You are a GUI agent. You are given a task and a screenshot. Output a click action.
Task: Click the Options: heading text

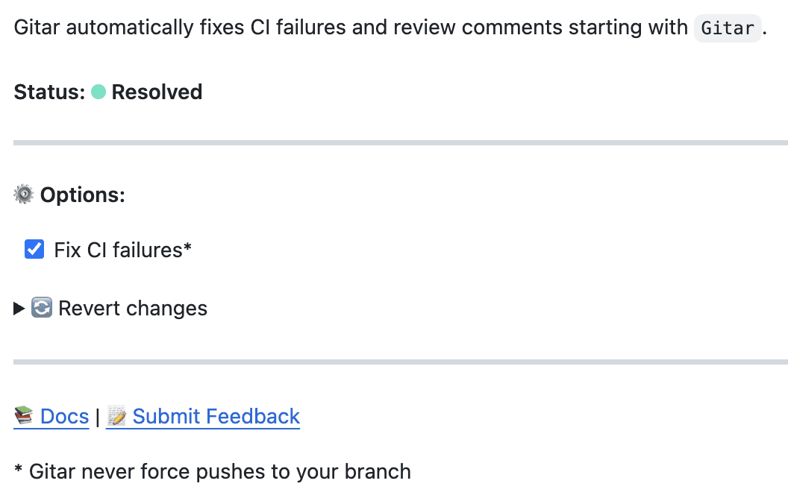click(82, 195)
